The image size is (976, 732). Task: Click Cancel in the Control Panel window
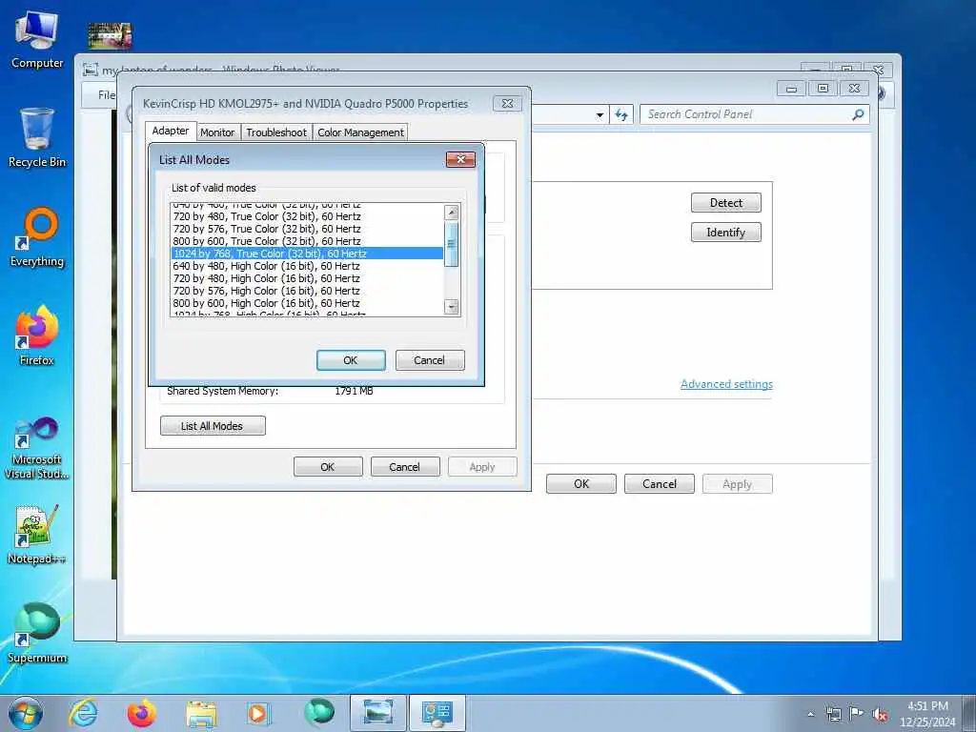point(660,483)
